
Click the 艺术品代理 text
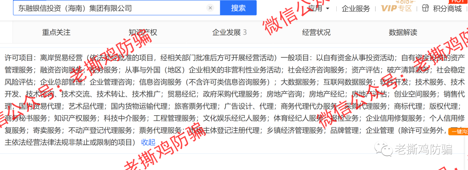[x=86, y=107]
